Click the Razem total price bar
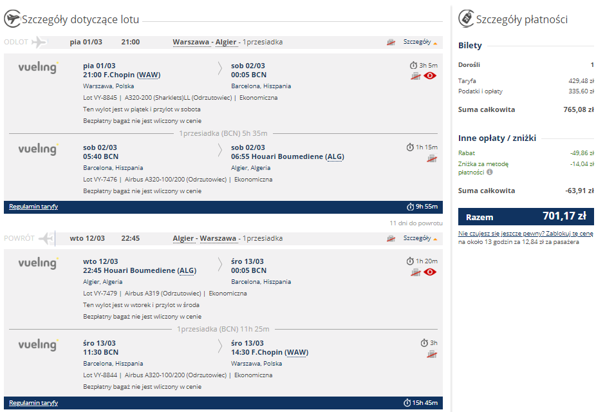Viewport: 596px width, 412px height. tap(526, 217)
